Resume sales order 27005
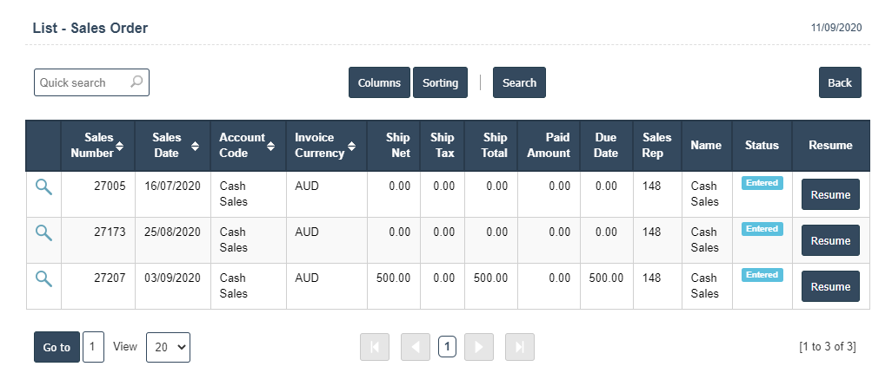Image resolution: width=892 pixels, height=373 pixels. click(x=830, y=195)
